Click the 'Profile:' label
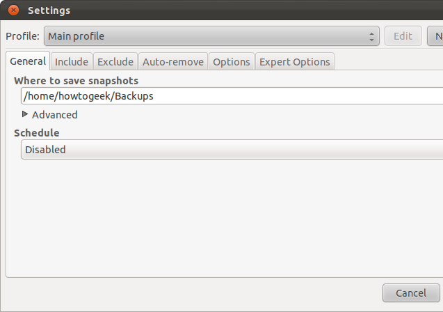Viewport: 443px width, 312px height. tap(22, 36)
